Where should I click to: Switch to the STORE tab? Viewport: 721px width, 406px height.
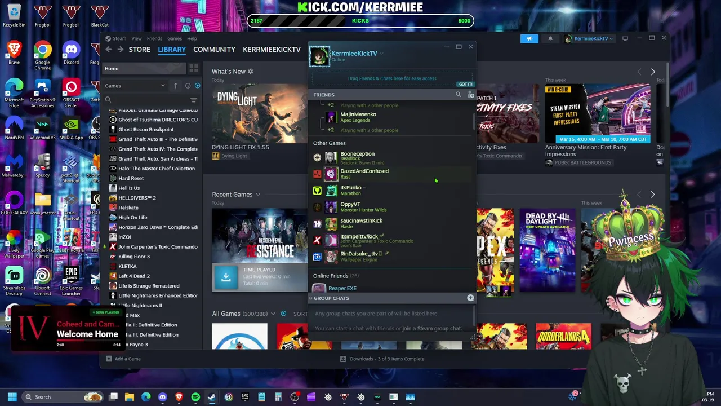click(139, 50)
